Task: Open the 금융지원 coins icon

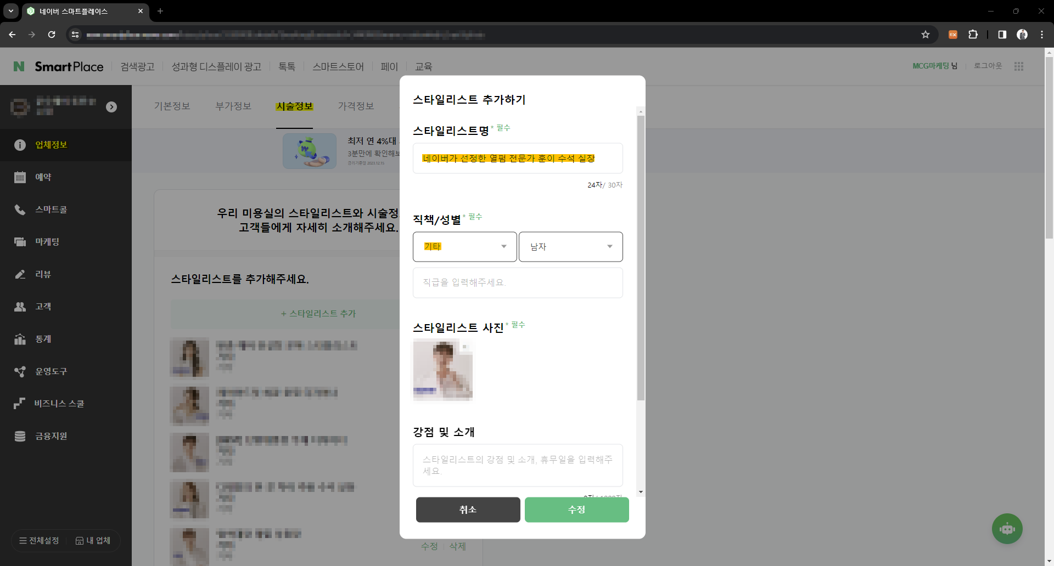Action: [x=20, y=436]
